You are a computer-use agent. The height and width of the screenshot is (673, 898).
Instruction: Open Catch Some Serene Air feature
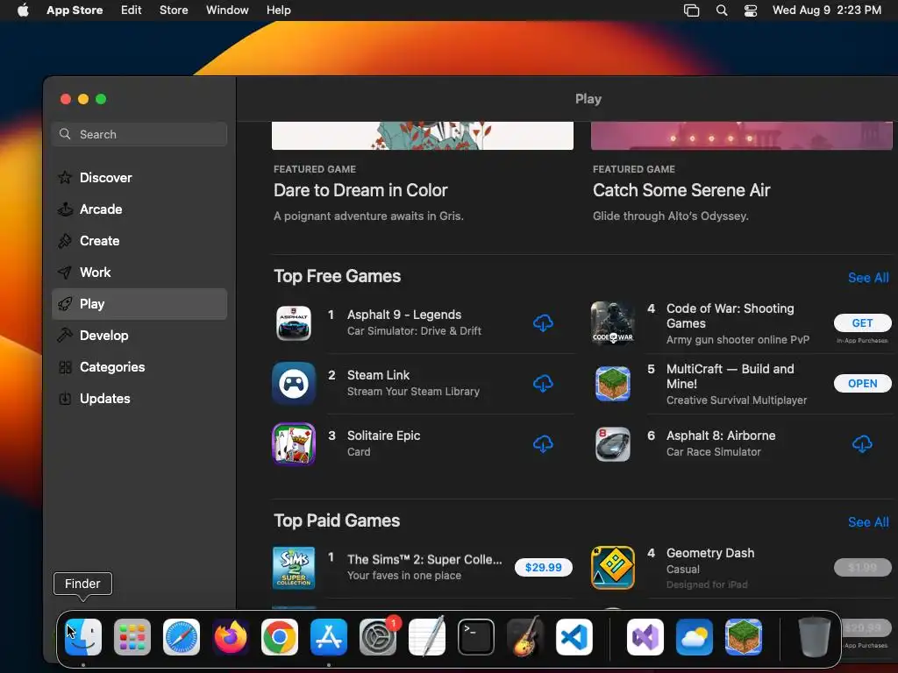tap(681, 190)
